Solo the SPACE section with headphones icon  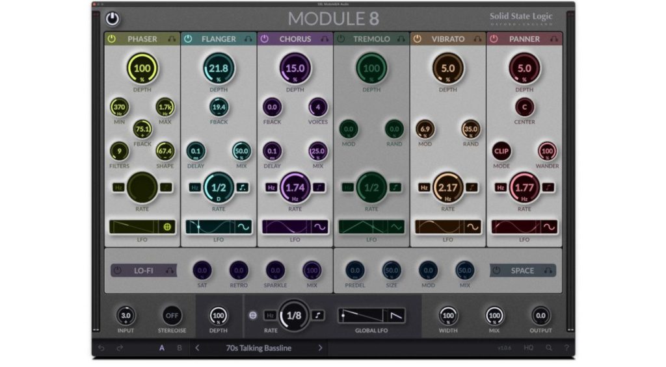[548, 270]
